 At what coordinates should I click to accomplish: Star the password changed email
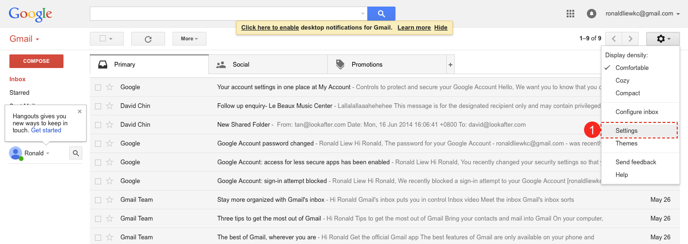[x=110, y=144]
